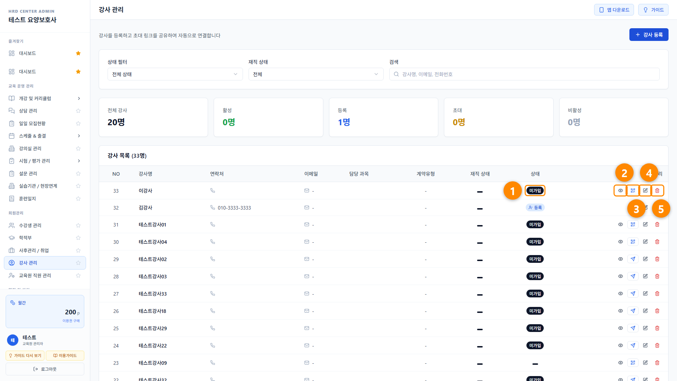Edit instructor 테스트강사09
Screen dimensions: 677x381
point(645,363)
